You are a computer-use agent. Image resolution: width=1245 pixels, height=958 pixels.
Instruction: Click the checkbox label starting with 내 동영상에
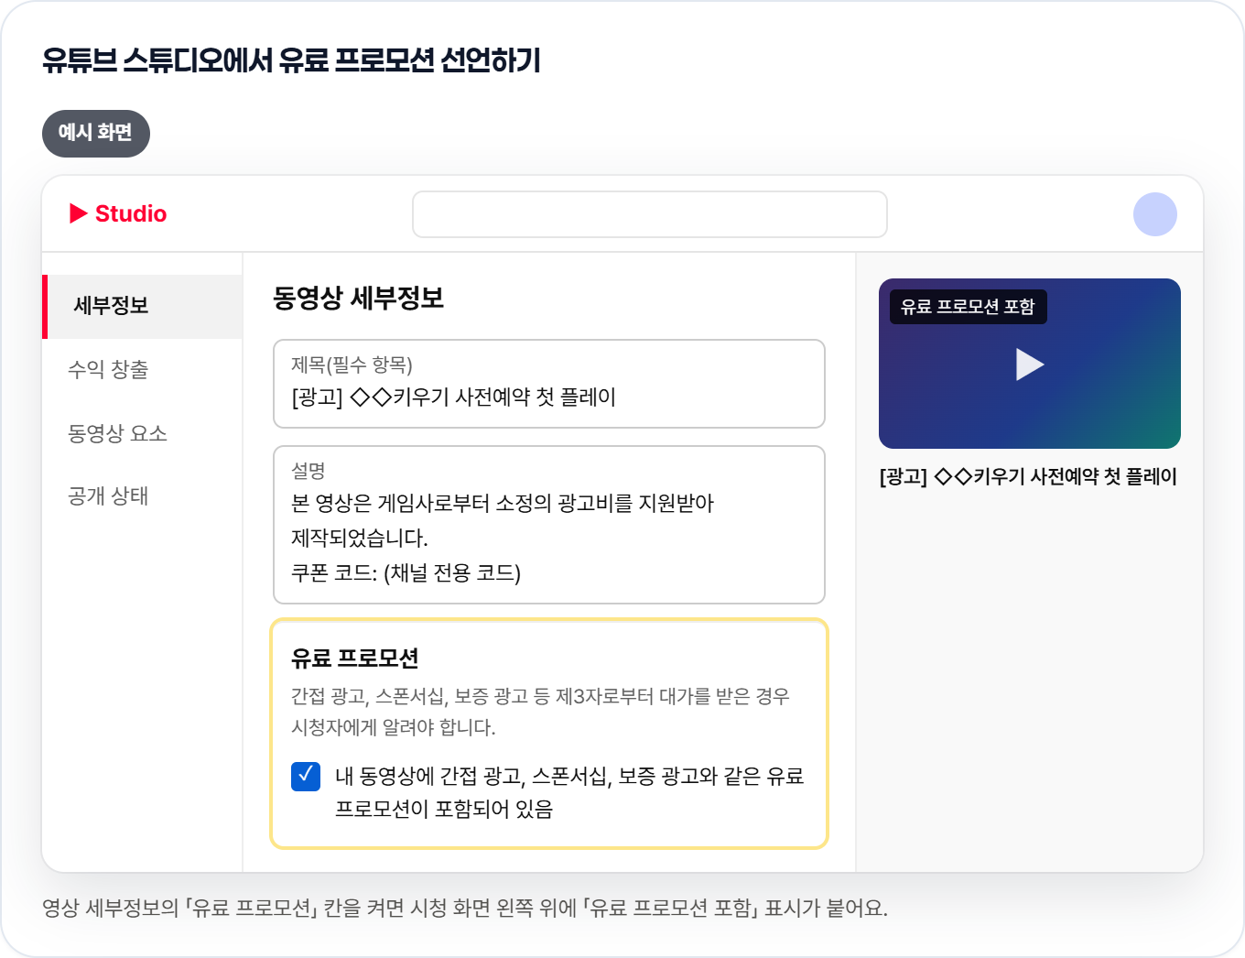569,793
